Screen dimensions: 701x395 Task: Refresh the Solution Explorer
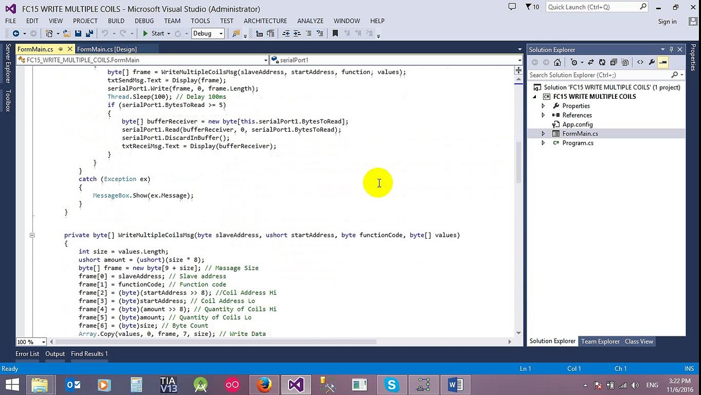tap(602, 63)
